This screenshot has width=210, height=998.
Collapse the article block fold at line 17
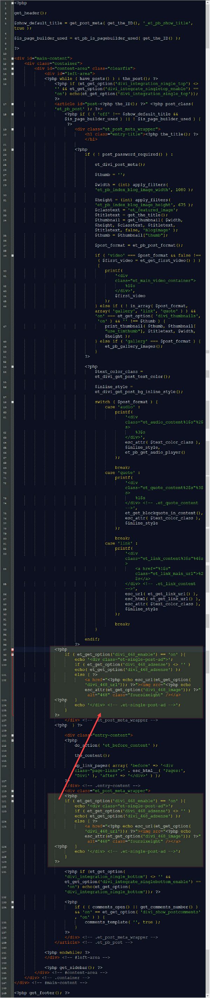(x=12, y=104)
